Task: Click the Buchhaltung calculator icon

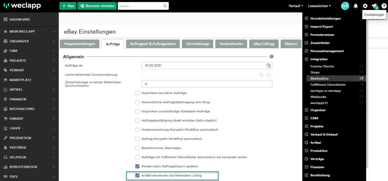Action: tap(5, 109)
